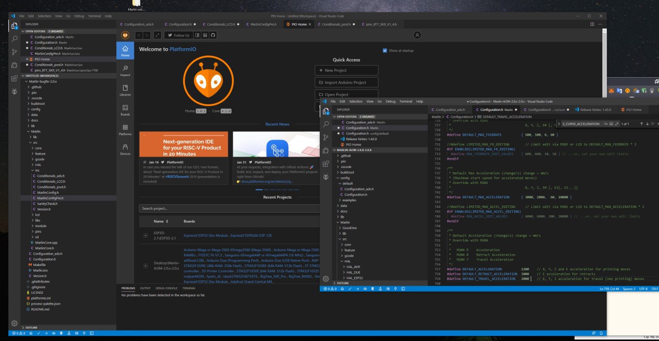659x341 pixels.
Task: Open Platforms in PIO Home sidebar
Action: point(125,130)
